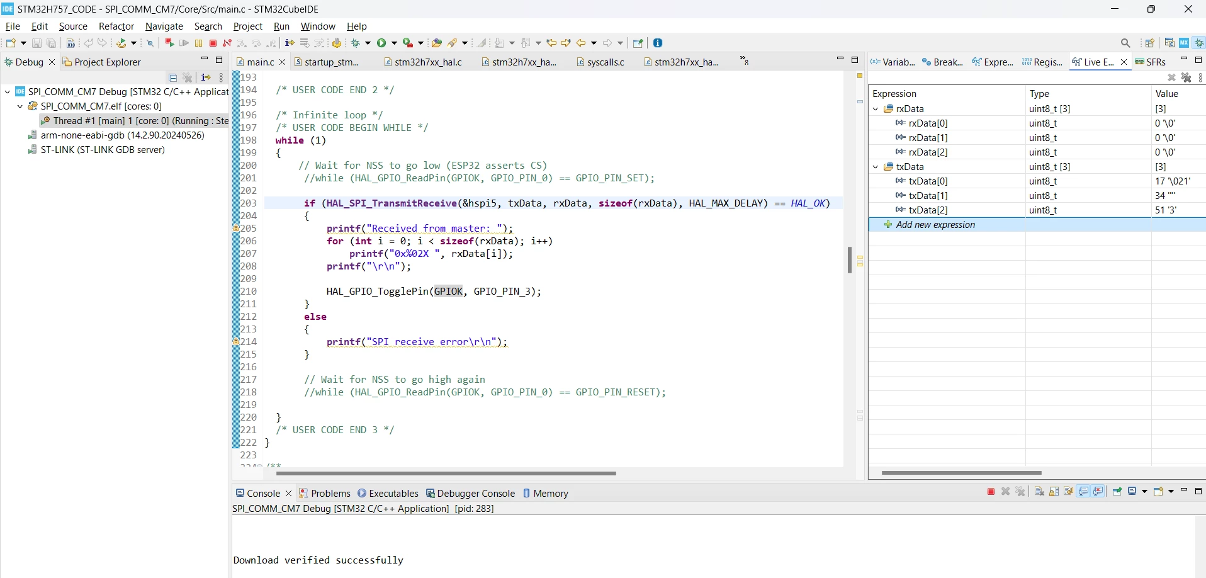The width and height of the screenshot is (1206, 578).
Task: Toggle Instruction Stepping Mode icon
Action: [289, 43]
